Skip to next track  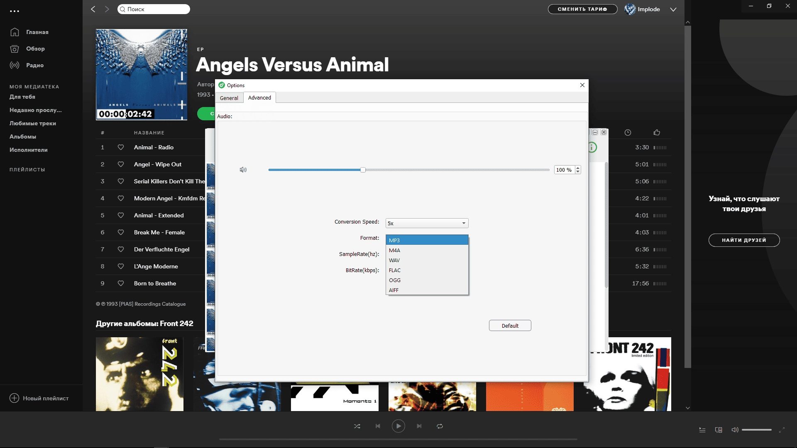pos(419,426)
